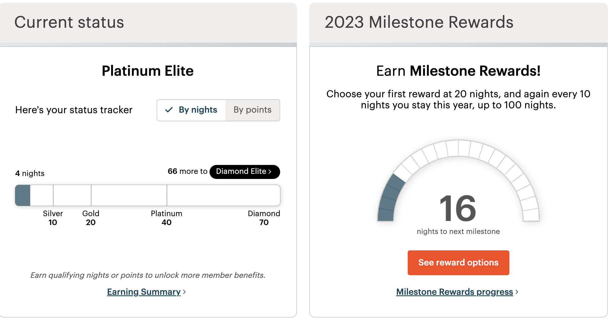The height and width of the screenshot is (318, 611).
Task: Click the filled portion of the status progress bar
Action: coord(23,195)
